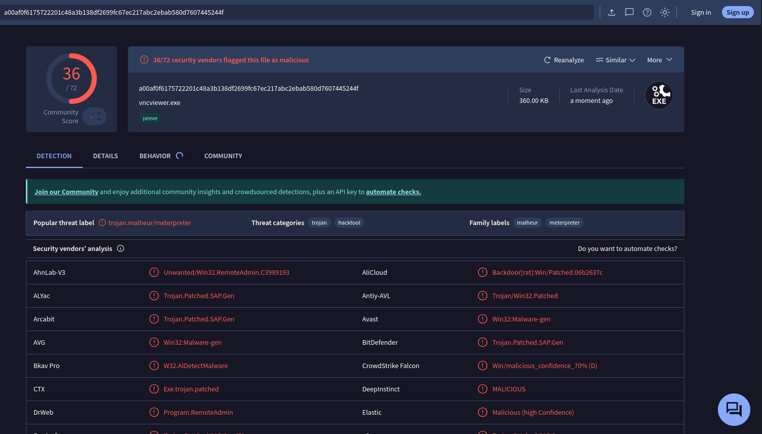Click the file hash in the summary card

pos(249,88)
